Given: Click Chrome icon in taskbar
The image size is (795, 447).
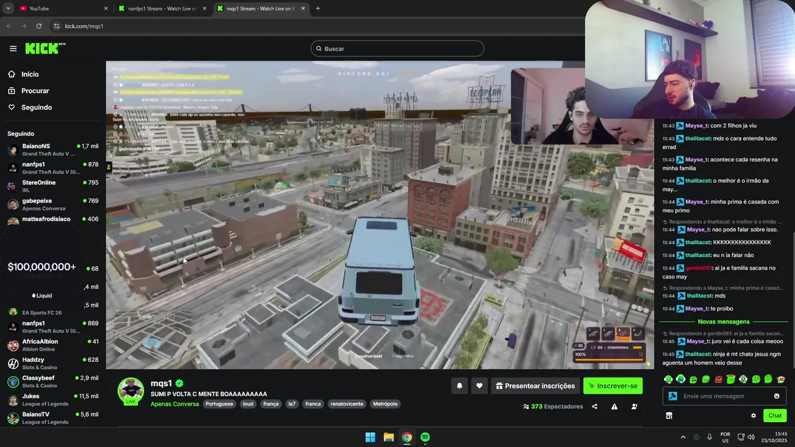Looking at the screenshot, I should click(x=406, y=437).
